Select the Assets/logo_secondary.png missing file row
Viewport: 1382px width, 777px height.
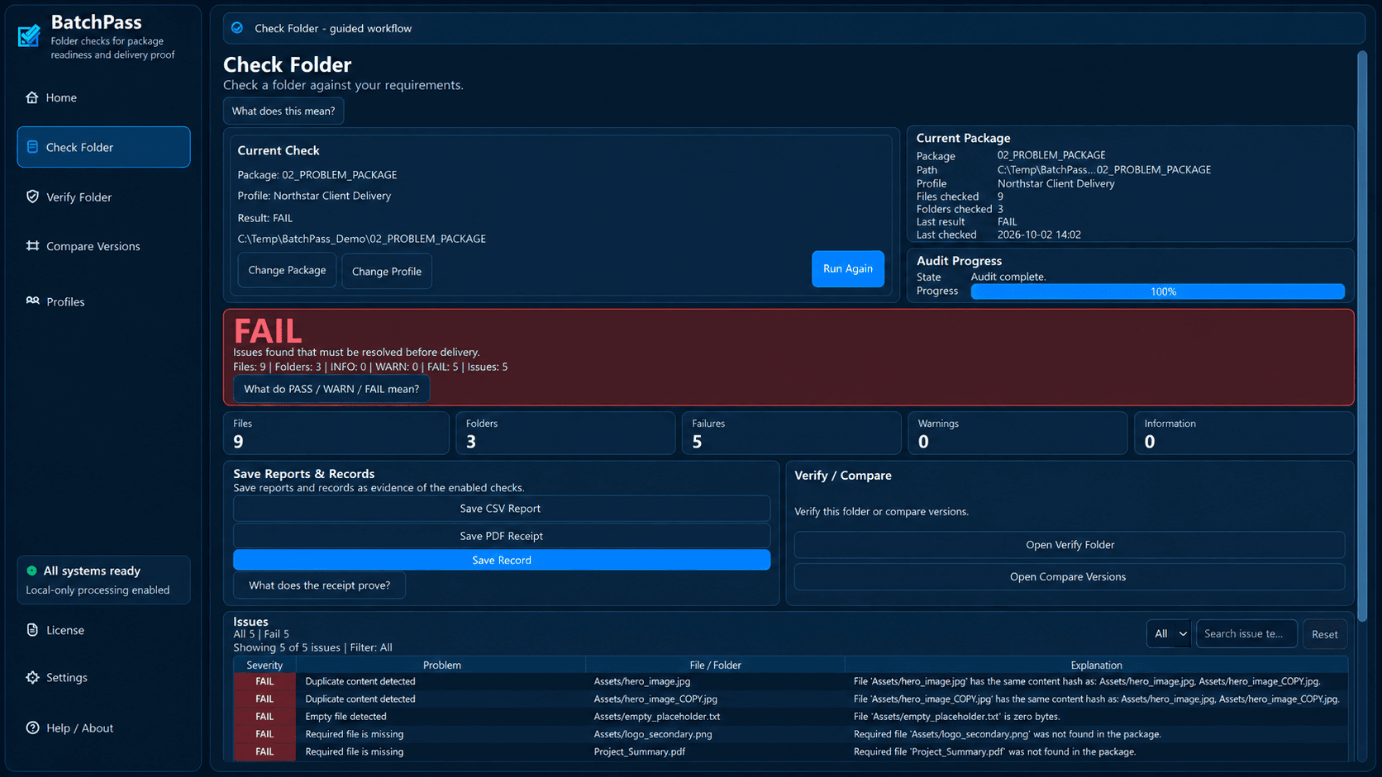coord(790,734)
